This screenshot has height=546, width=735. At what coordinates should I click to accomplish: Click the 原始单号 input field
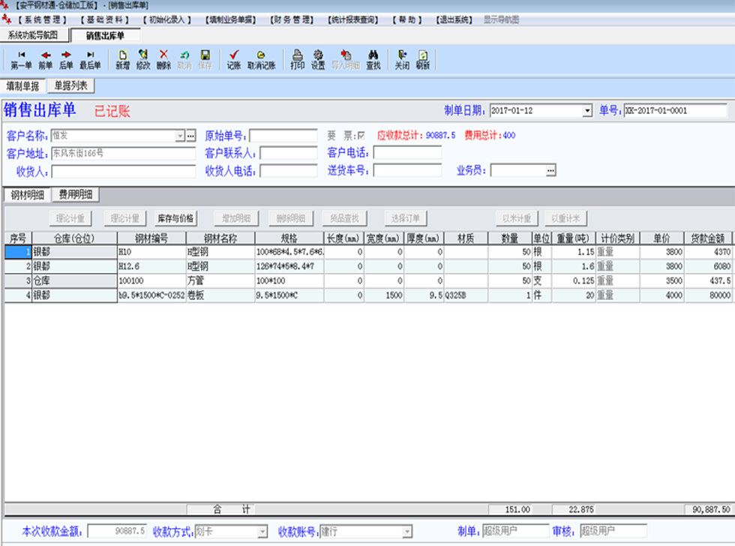[x=283, y=136]
